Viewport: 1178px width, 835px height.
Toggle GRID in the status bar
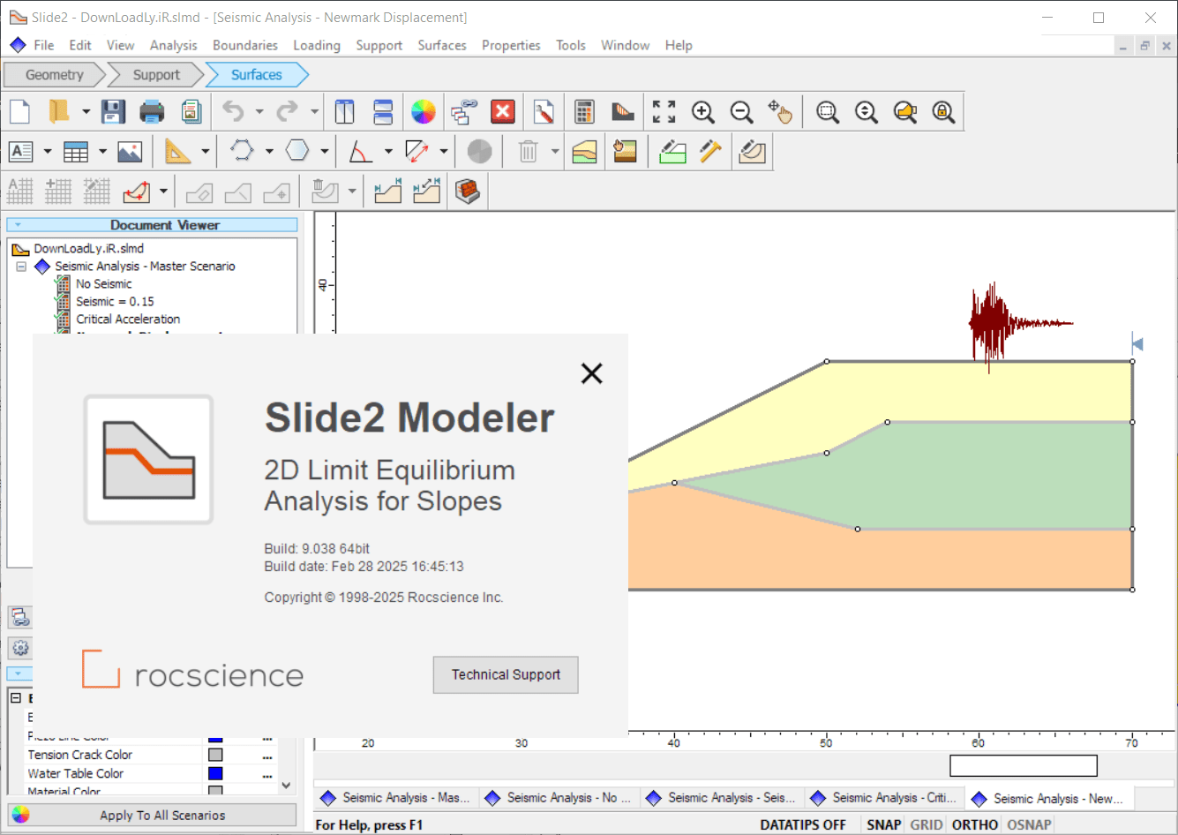(927, 824)
